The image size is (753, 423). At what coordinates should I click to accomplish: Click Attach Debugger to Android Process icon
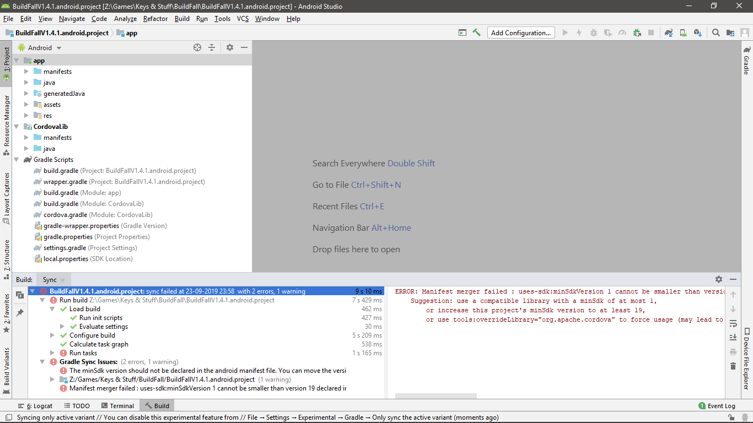pyautogui.click(x=637, y=32)
